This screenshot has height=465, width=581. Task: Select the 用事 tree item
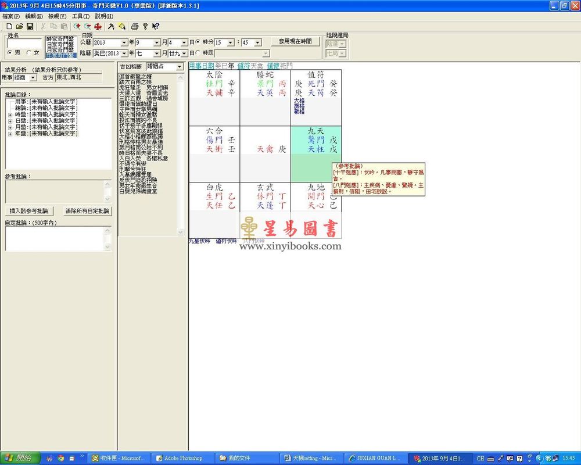(x=46, y=102)
